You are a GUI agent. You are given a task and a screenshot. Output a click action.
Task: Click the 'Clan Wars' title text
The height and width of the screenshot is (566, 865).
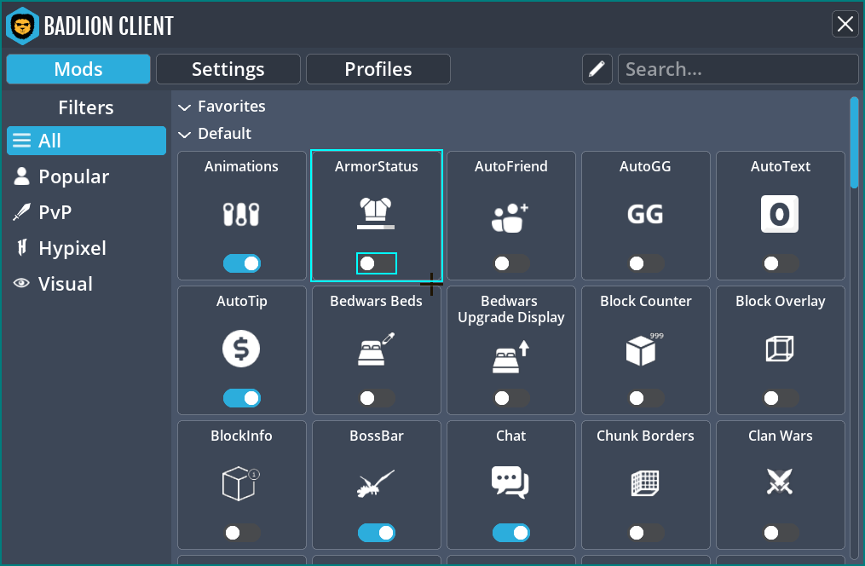[780, 436]
